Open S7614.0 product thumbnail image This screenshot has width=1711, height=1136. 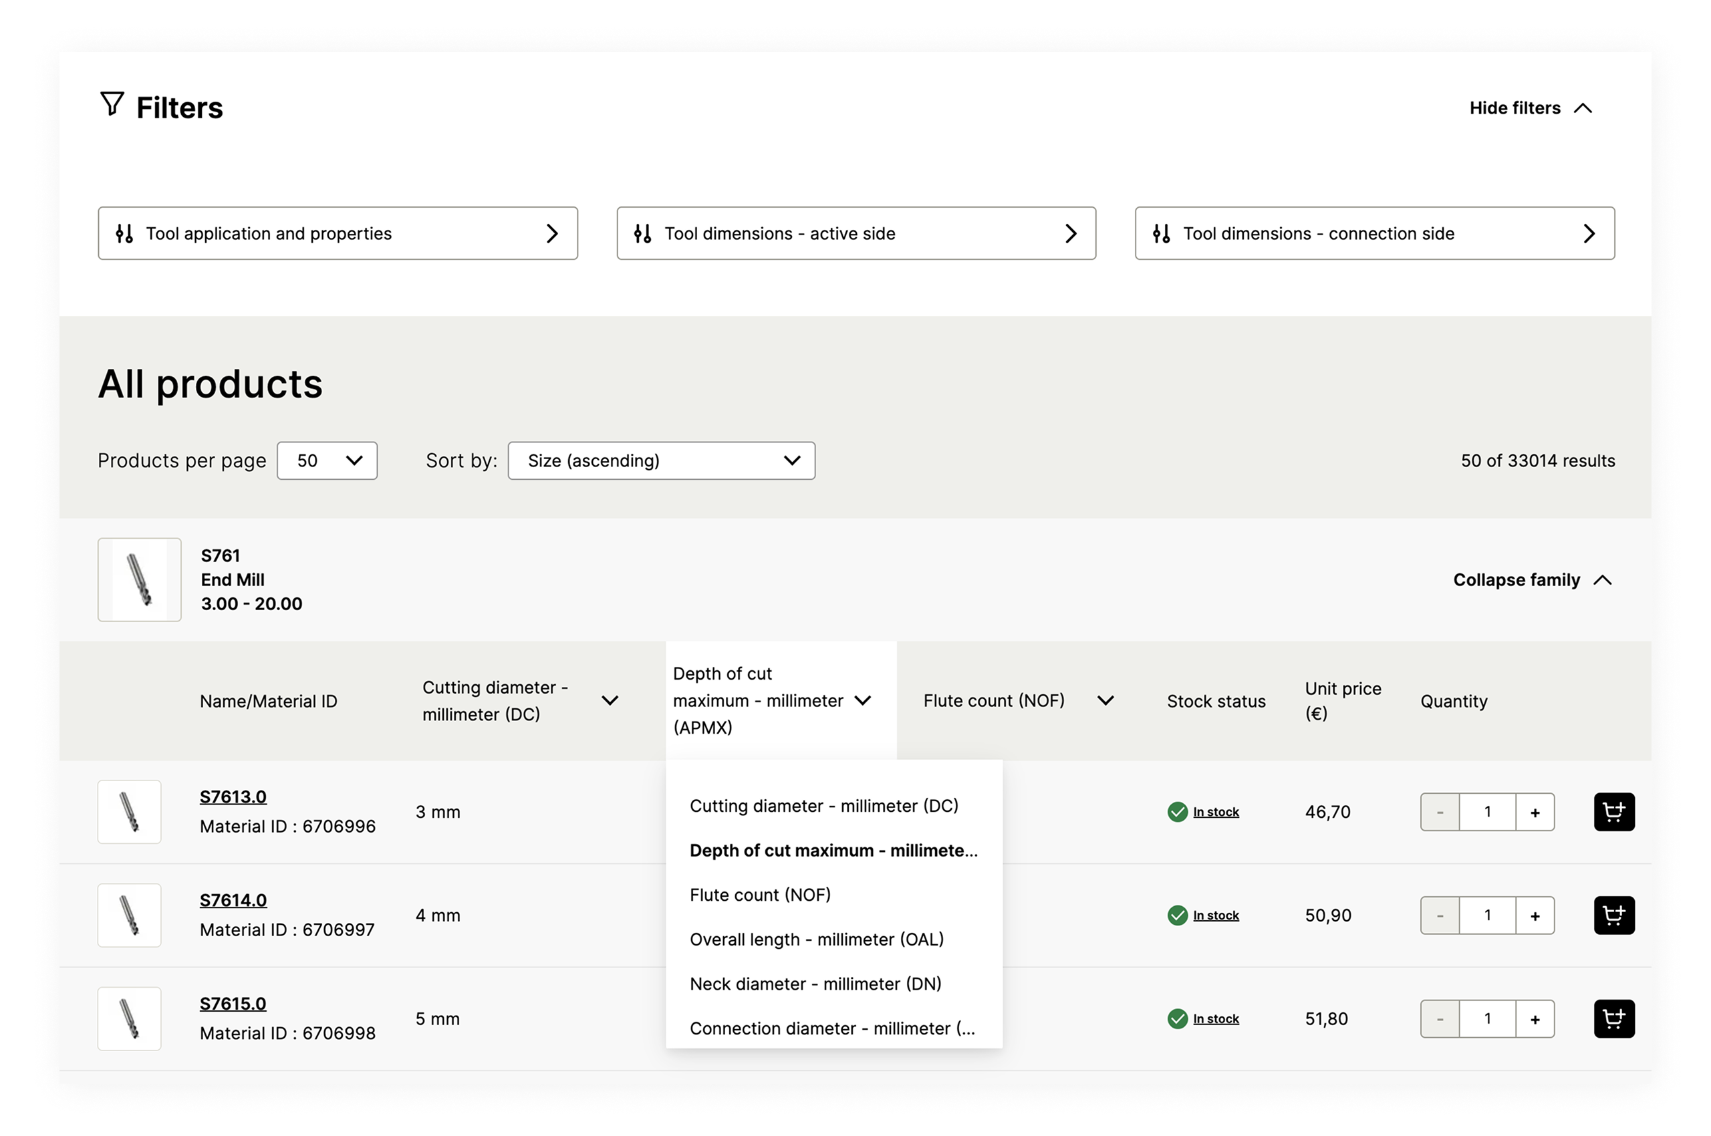coord(130,915)
